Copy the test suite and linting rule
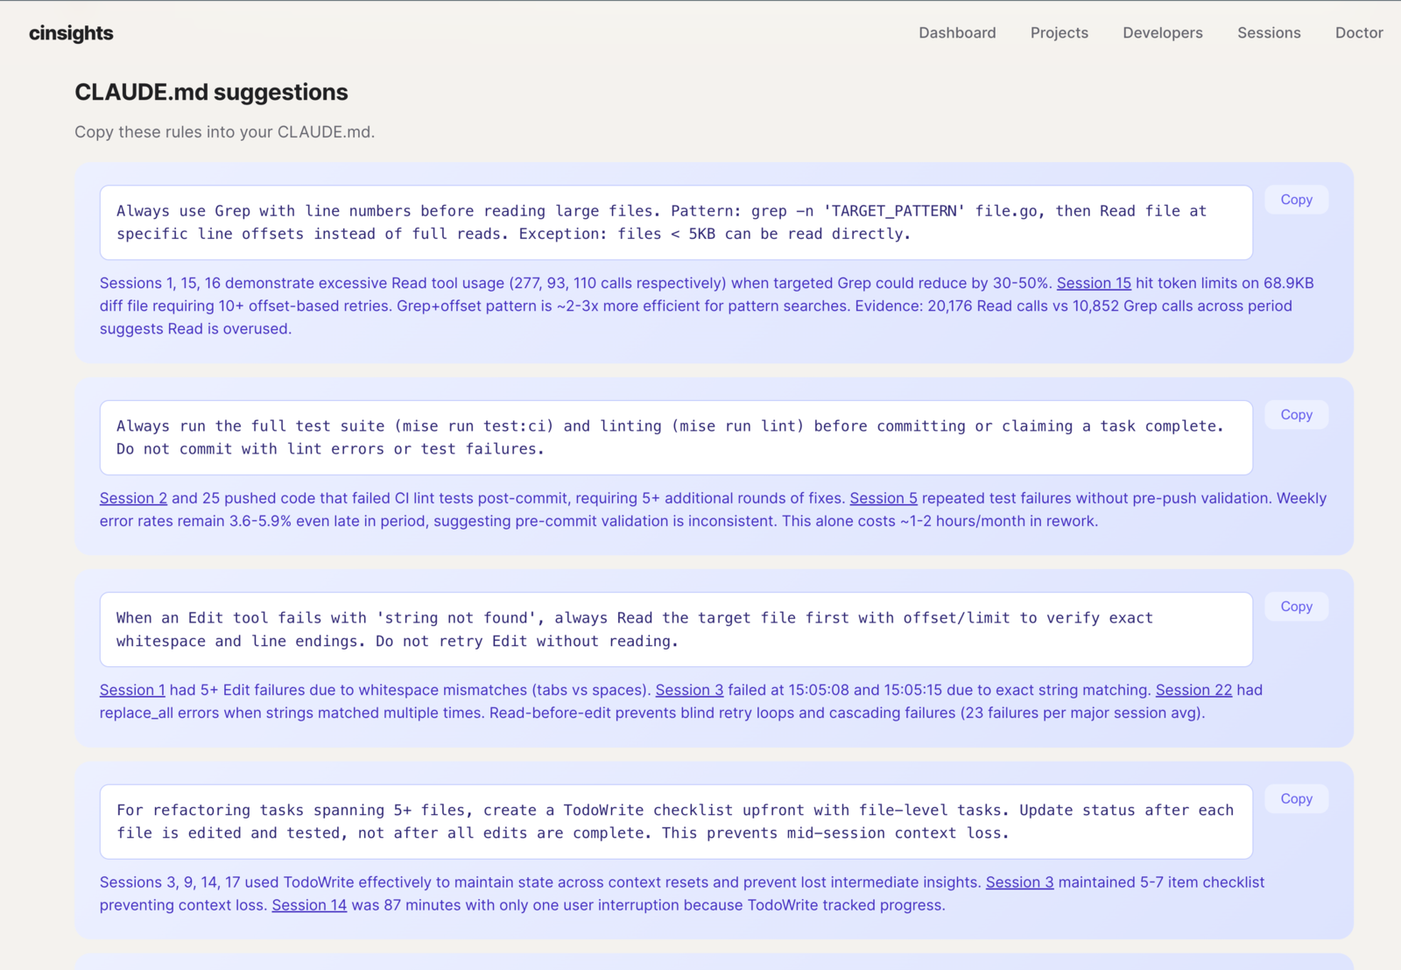Viewport: 1401px width, 970px height. [1296, 414]
